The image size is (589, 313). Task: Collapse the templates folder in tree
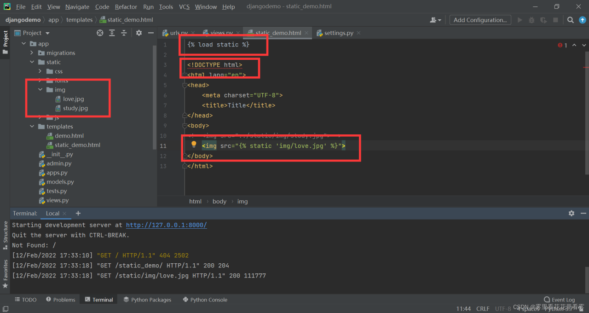pyautogui.click(x=32, y=127)
